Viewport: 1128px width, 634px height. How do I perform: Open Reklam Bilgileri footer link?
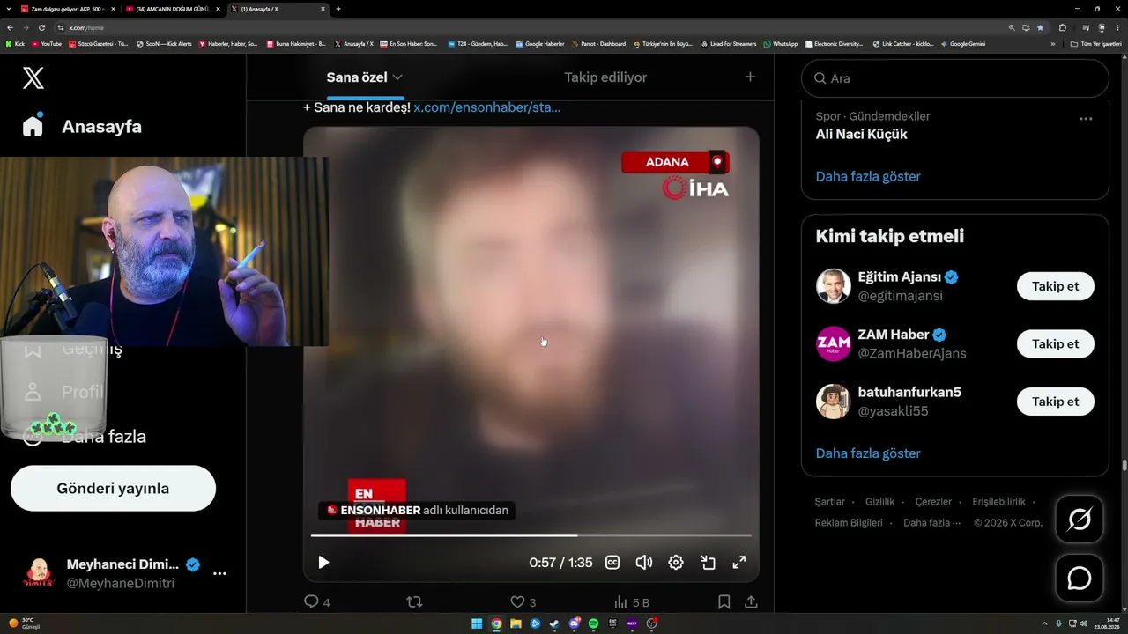tap(849, 523)
